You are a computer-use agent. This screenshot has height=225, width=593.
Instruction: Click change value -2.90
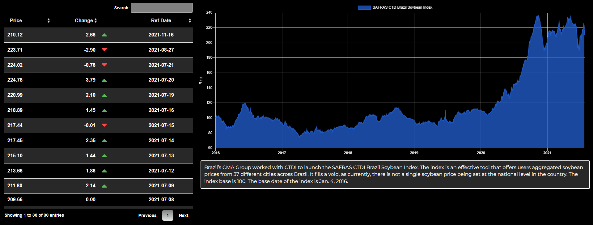(90, 50)
